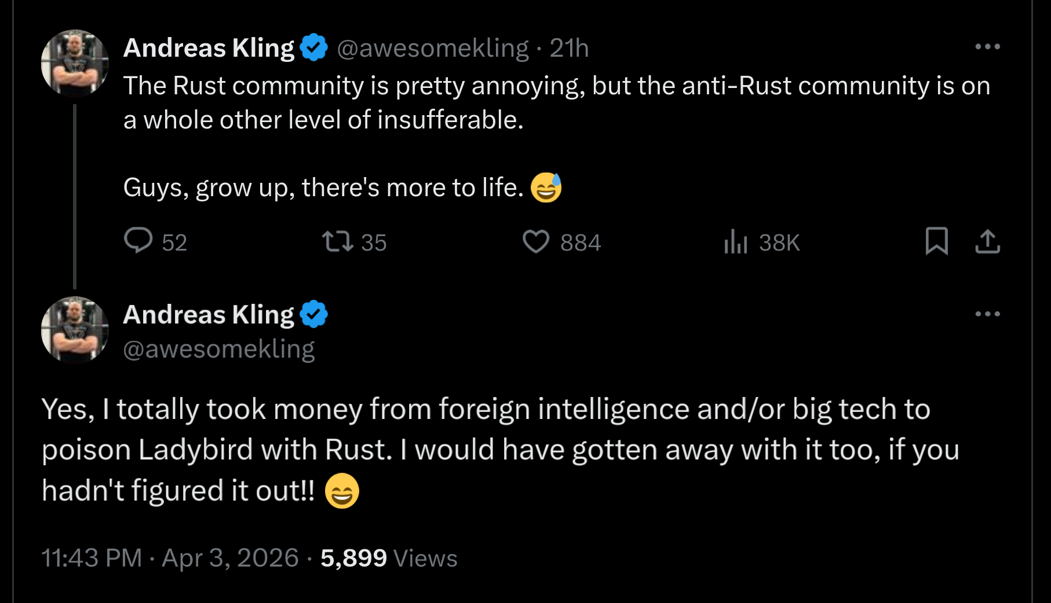Share the first tweet via share icon

[x=987, y=241]
